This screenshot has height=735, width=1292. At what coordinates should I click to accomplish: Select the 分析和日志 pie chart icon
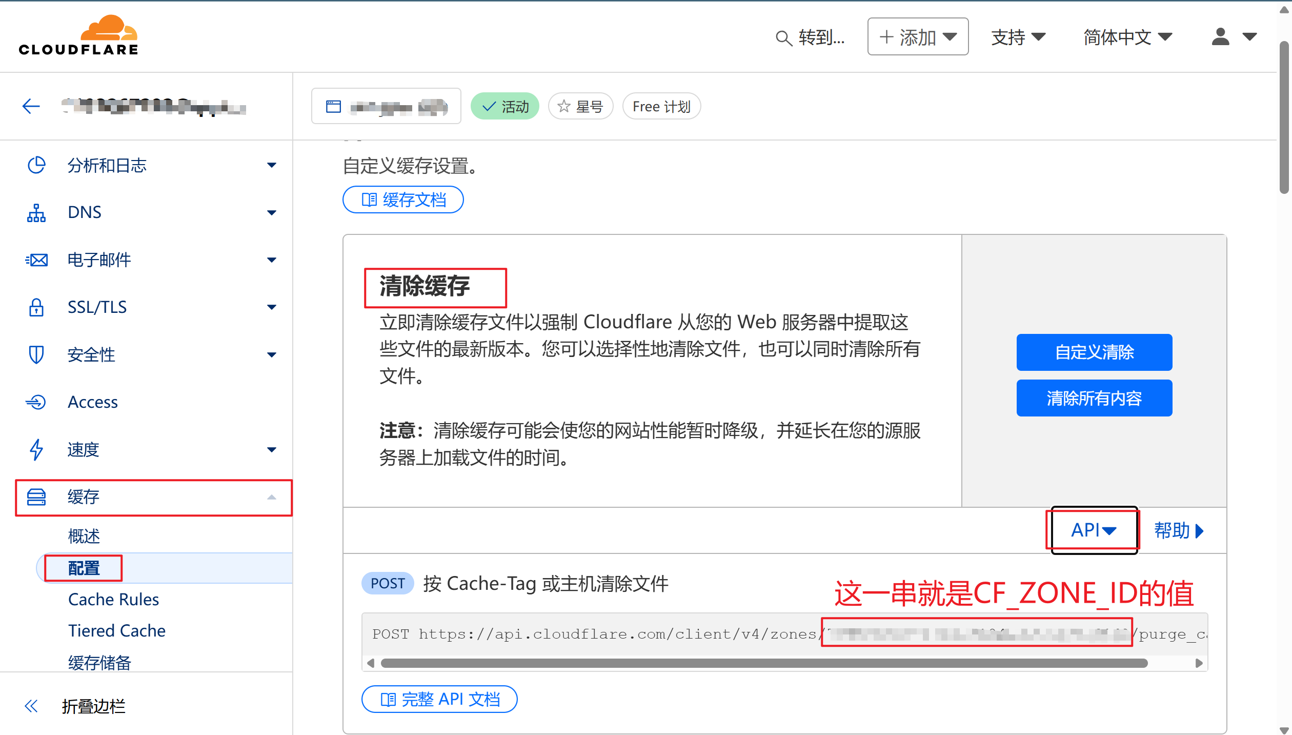(36, 165)
